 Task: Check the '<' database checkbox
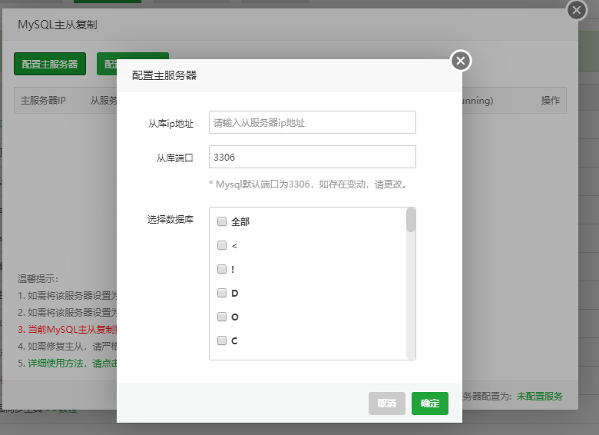(x=222, y=245)
